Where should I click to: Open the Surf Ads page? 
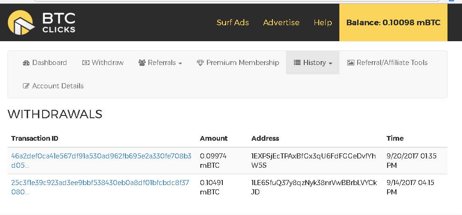[x=233, y=22]
